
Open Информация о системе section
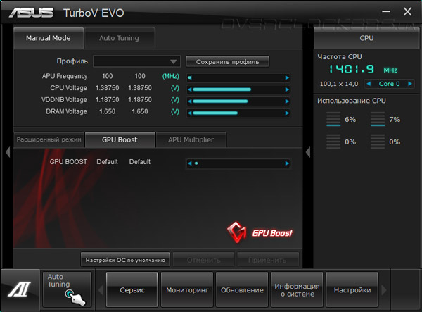tap(297, 289)
